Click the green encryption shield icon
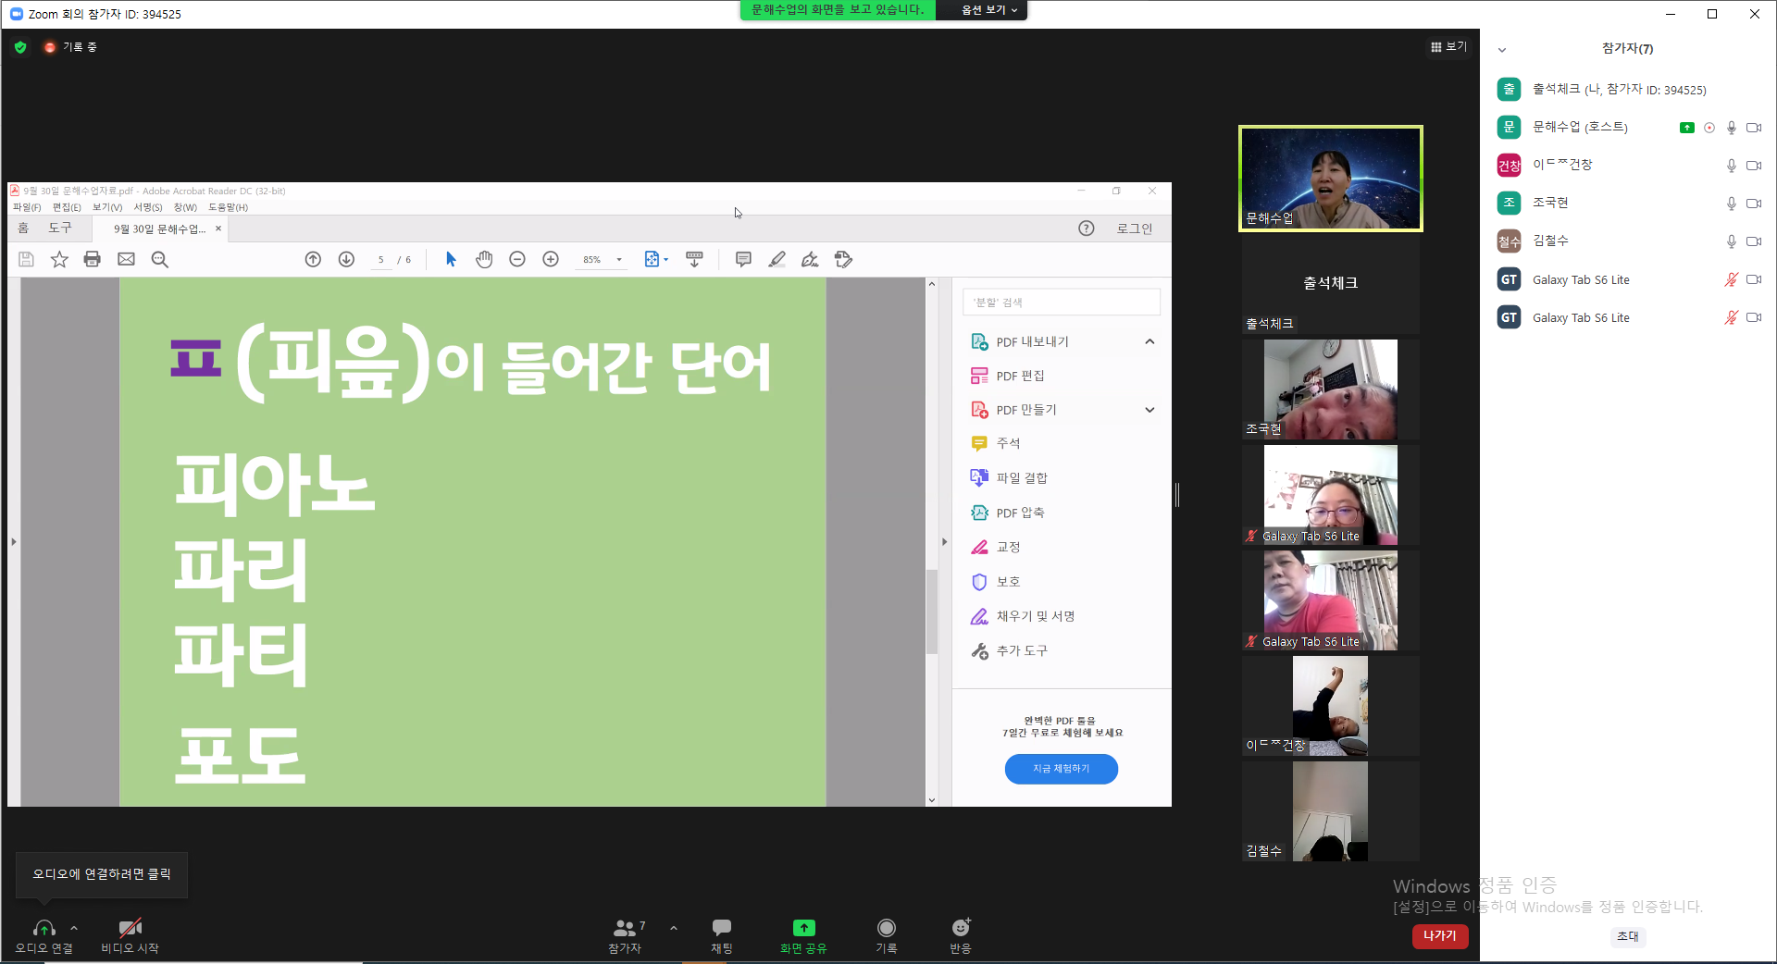1777x964 pixels. 20,47
